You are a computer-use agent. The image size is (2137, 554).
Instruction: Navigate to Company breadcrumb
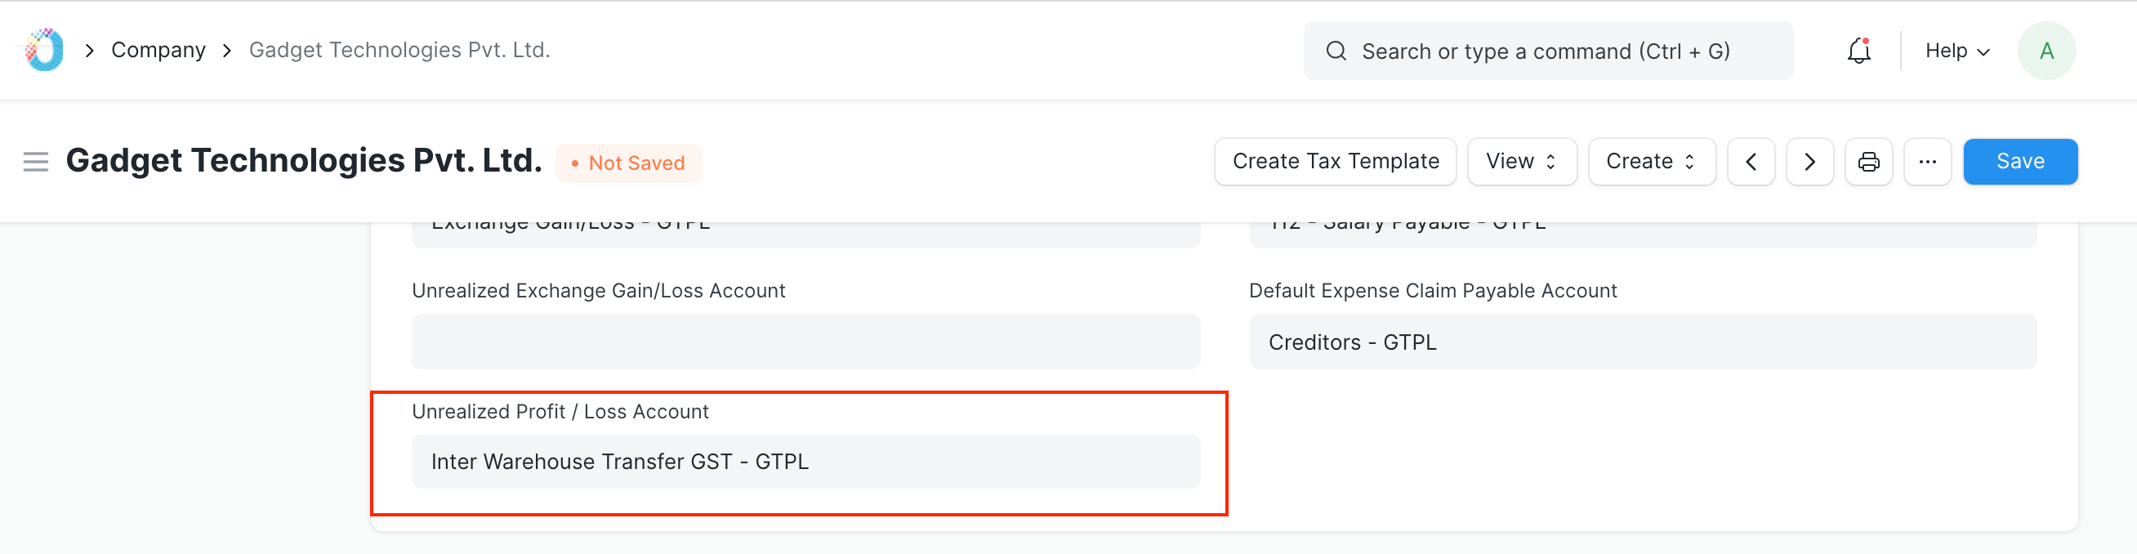158,50
